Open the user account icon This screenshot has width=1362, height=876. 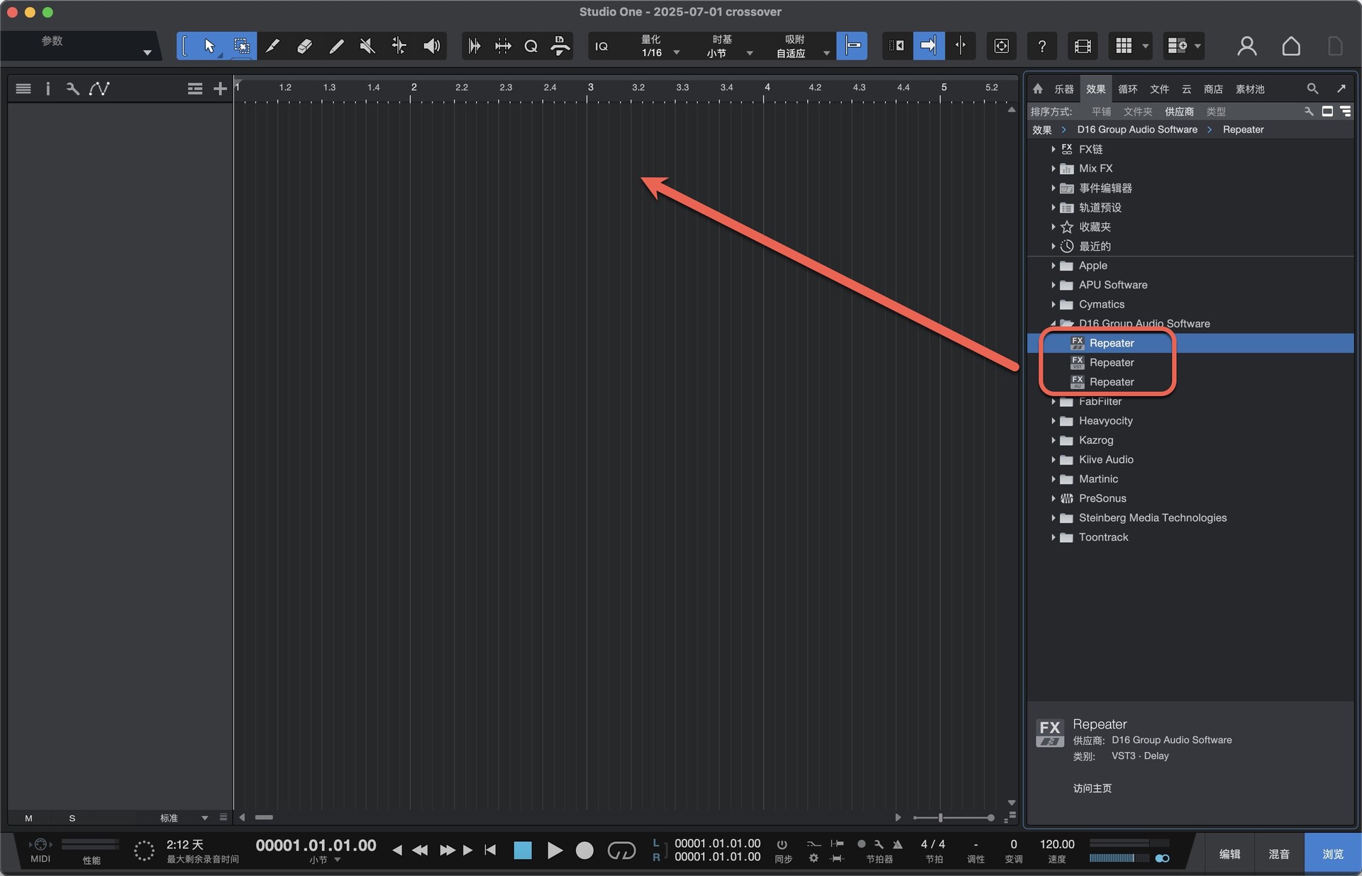tap(1246, 46)
